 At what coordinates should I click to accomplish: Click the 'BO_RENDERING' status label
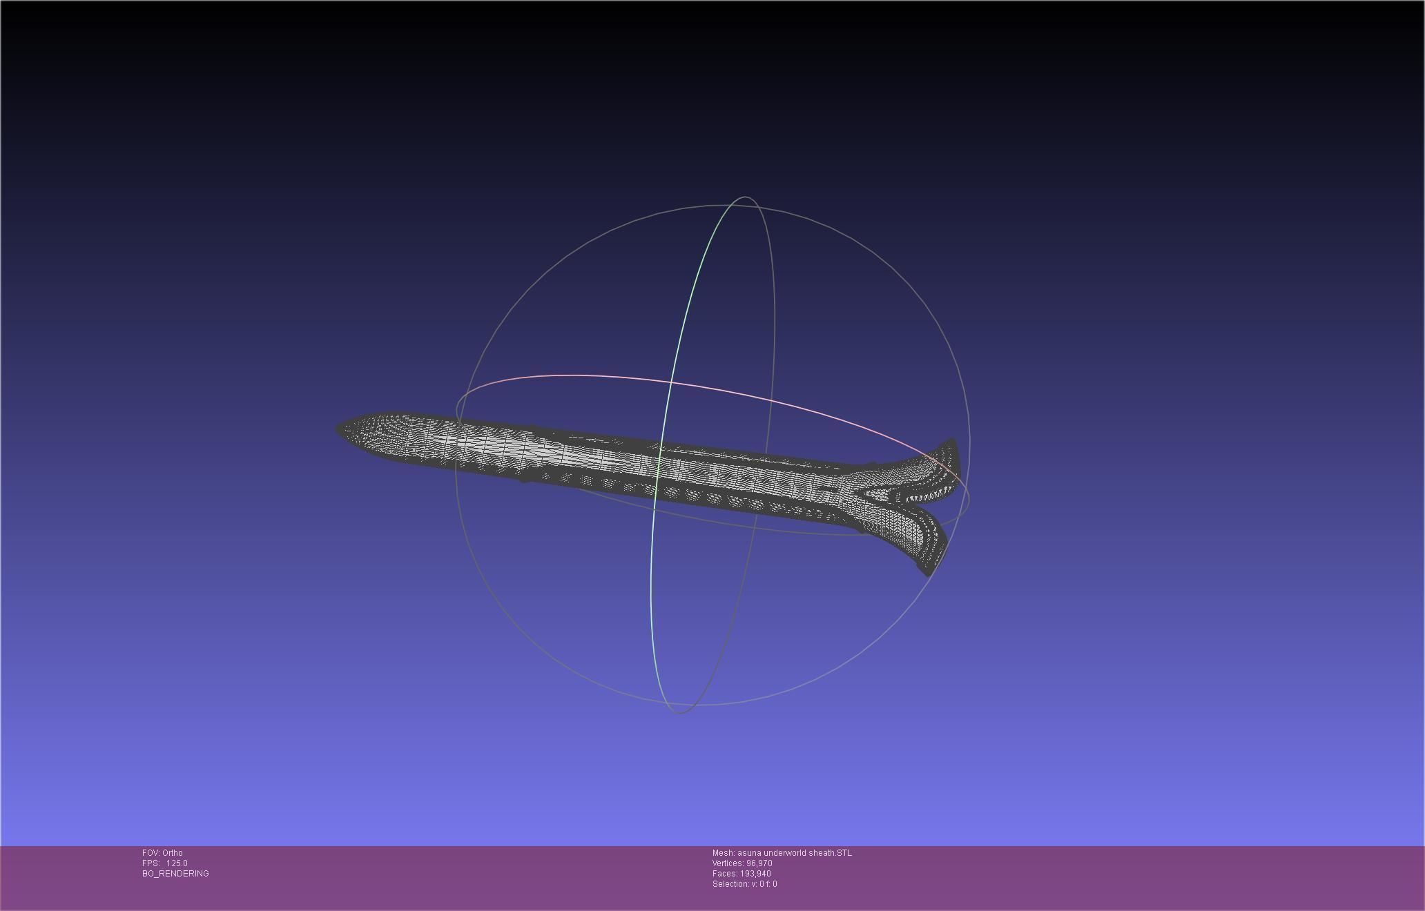pos(175,874)
